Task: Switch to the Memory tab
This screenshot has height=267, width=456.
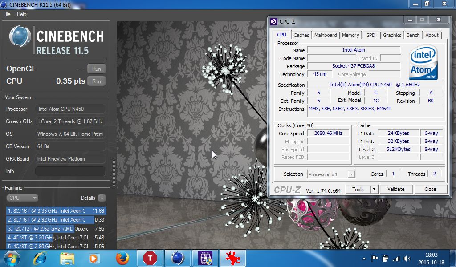Action: pos(350,35)
